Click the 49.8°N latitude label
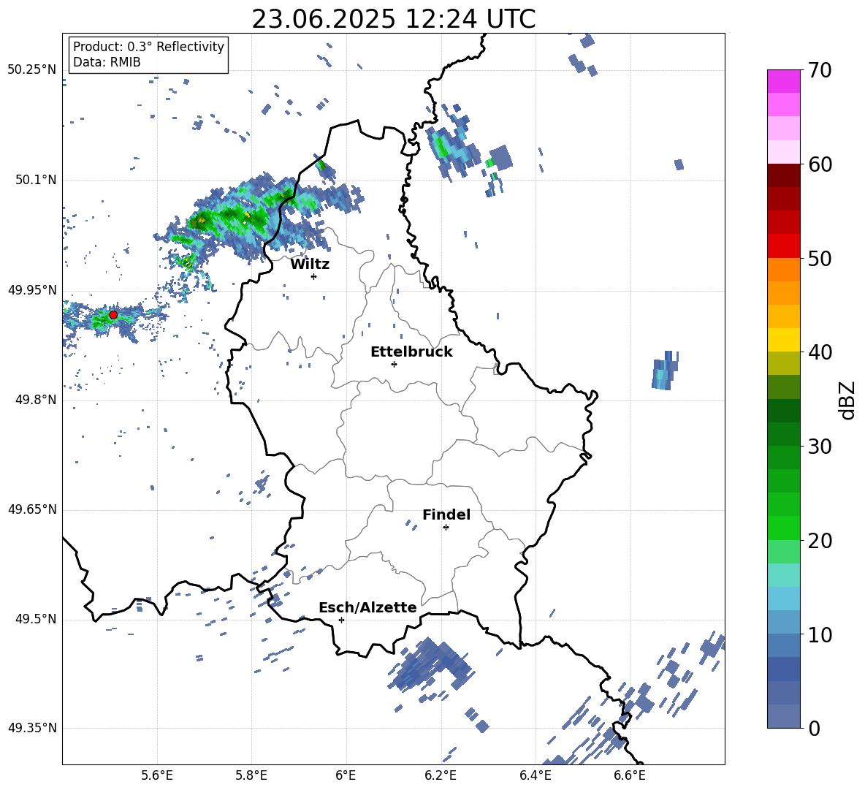Image resolution: width=865 pixels, height=790 pixels. pos(36,400)
